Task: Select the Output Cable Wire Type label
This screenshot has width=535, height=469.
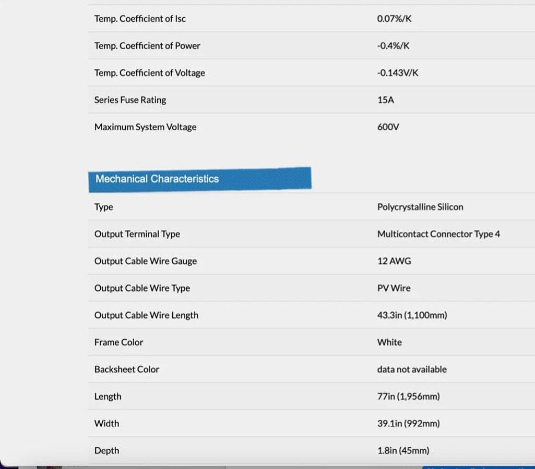Action: (142, 288)
